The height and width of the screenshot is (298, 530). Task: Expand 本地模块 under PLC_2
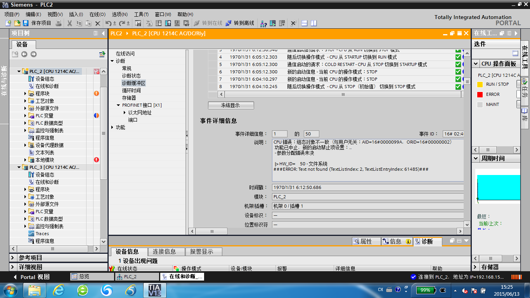(26, 160)
